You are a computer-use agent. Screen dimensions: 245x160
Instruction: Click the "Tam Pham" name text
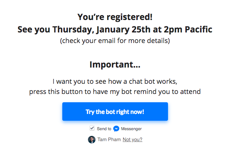(109, 140)
